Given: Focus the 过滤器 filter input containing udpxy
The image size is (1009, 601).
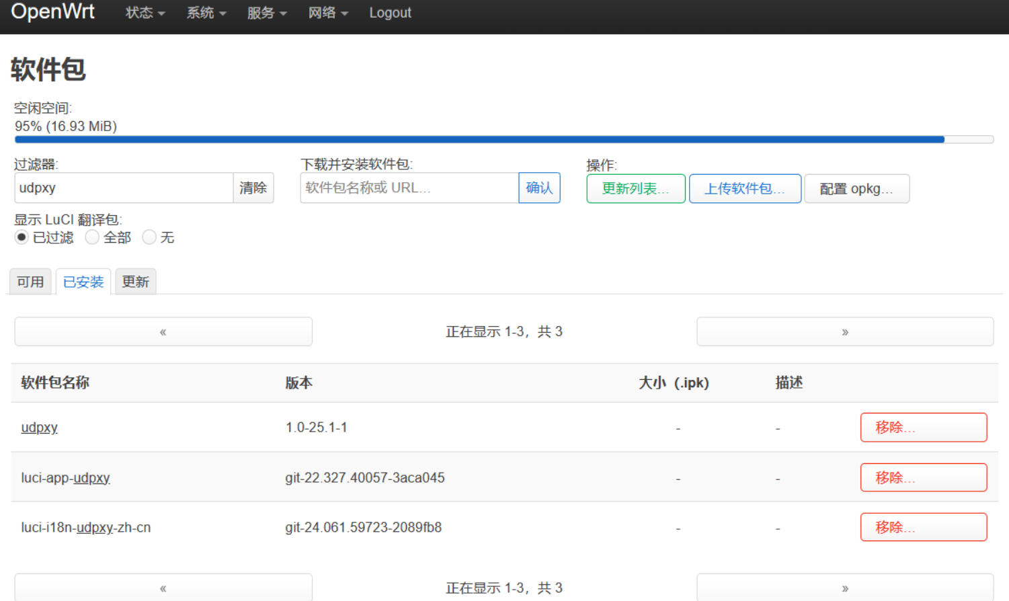Looking at the screenshot, I should tap(124, 188).
